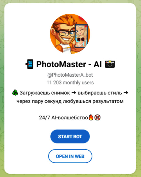
Task: Click the cartoon man's glasses in avatar
Action: (65, 33)
